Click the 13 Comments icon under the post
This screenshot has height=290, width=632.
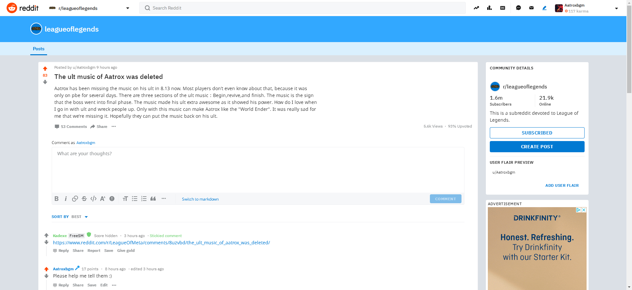[57, 127]
